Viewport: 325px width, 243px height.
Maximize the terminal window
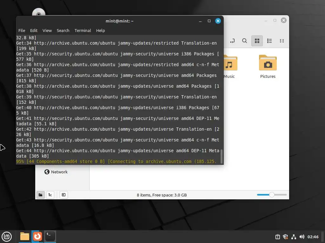(x=209, y=21)
